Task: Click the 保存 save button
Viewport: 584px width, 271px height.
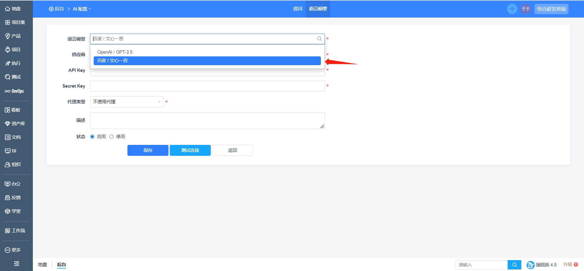Action: tap(148, 150)
